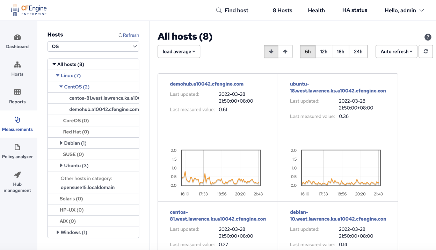Open the help question mark icon
This screenshot has height=250, width=436.
coord(428,37)
